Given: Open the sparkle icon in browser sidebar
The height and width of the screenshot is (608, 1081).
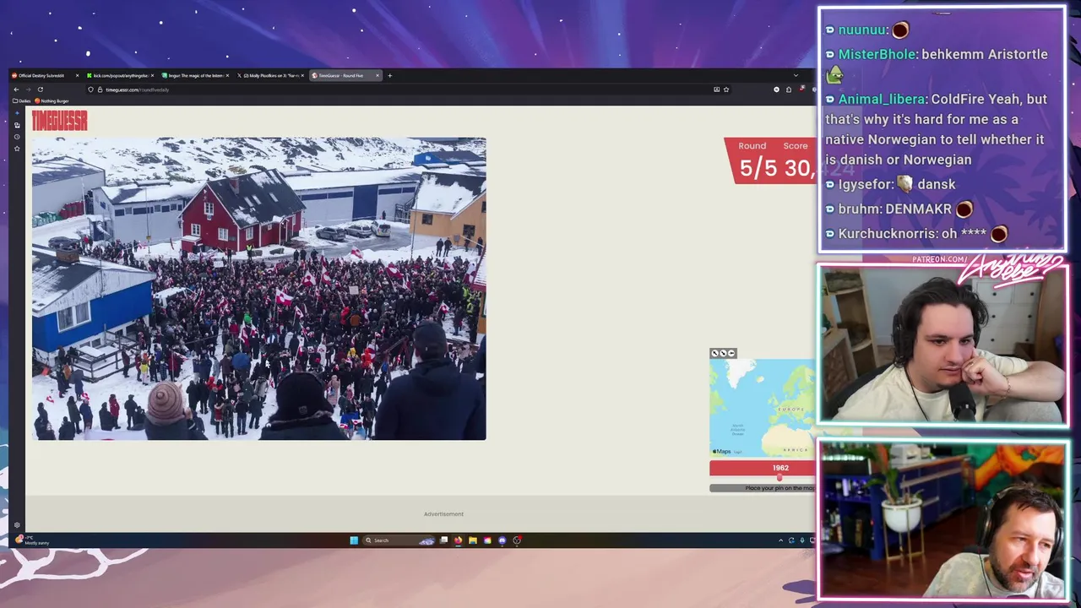Looking at the screenshot, I should pyautogui.click(x=17, y=113).
